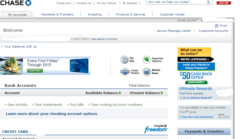Viewport: 246px width, 139px height.
Task: Open Customize Accounts
Action: pos(213,31)
